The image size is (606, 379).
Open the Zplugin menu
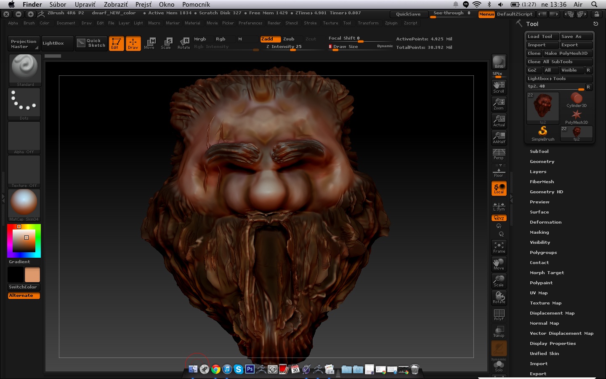tap(391, 23)
